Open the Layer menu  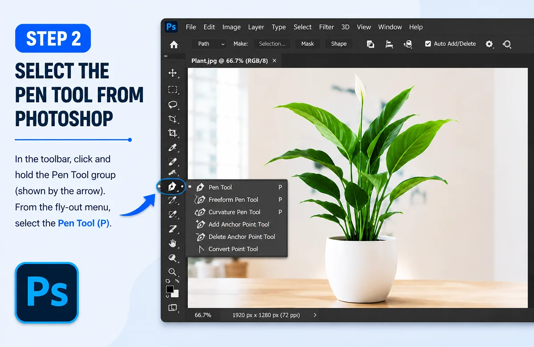coord(256,27)
